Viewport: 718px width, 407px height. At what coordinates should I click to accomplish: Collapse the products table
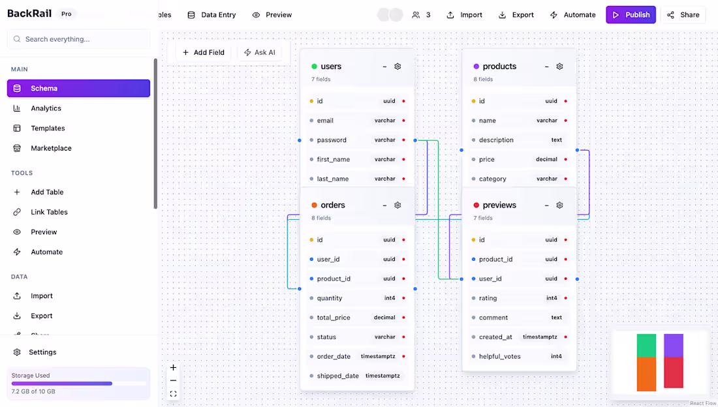pos(546,66)
